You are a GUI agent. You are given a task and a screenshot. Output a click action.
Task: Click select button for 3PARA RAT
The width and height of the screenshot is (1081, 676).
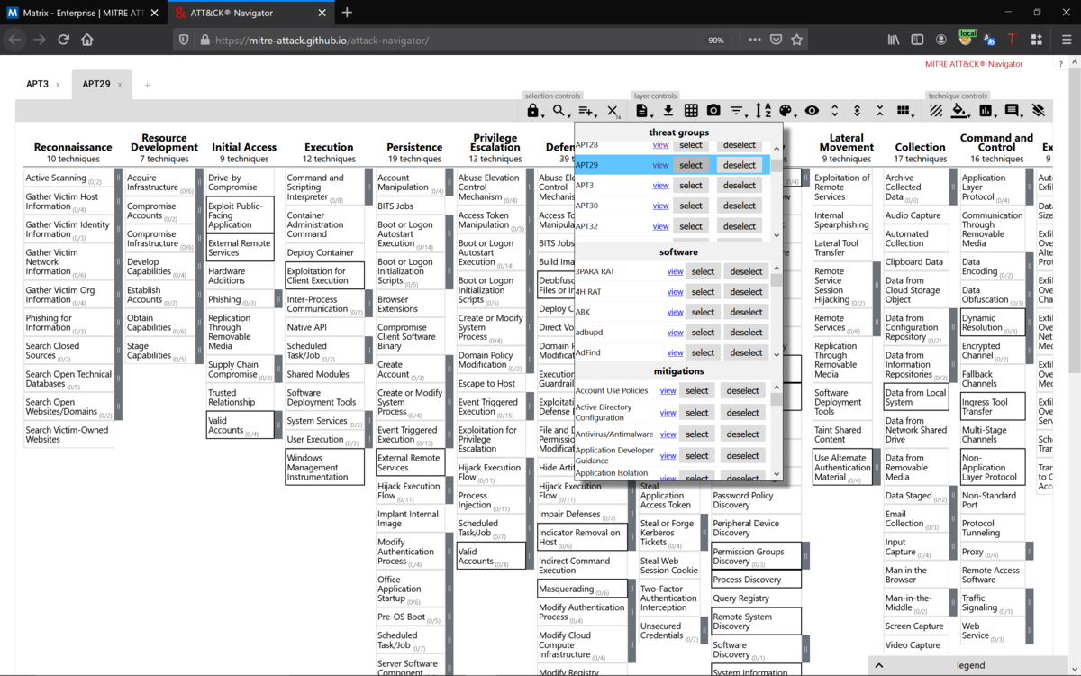(x=704, y=271)
